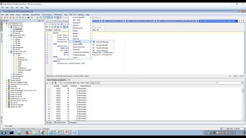Click the UnitPrice column header
The height and width of the screenshot is (138, 246).
coord(74,86)
